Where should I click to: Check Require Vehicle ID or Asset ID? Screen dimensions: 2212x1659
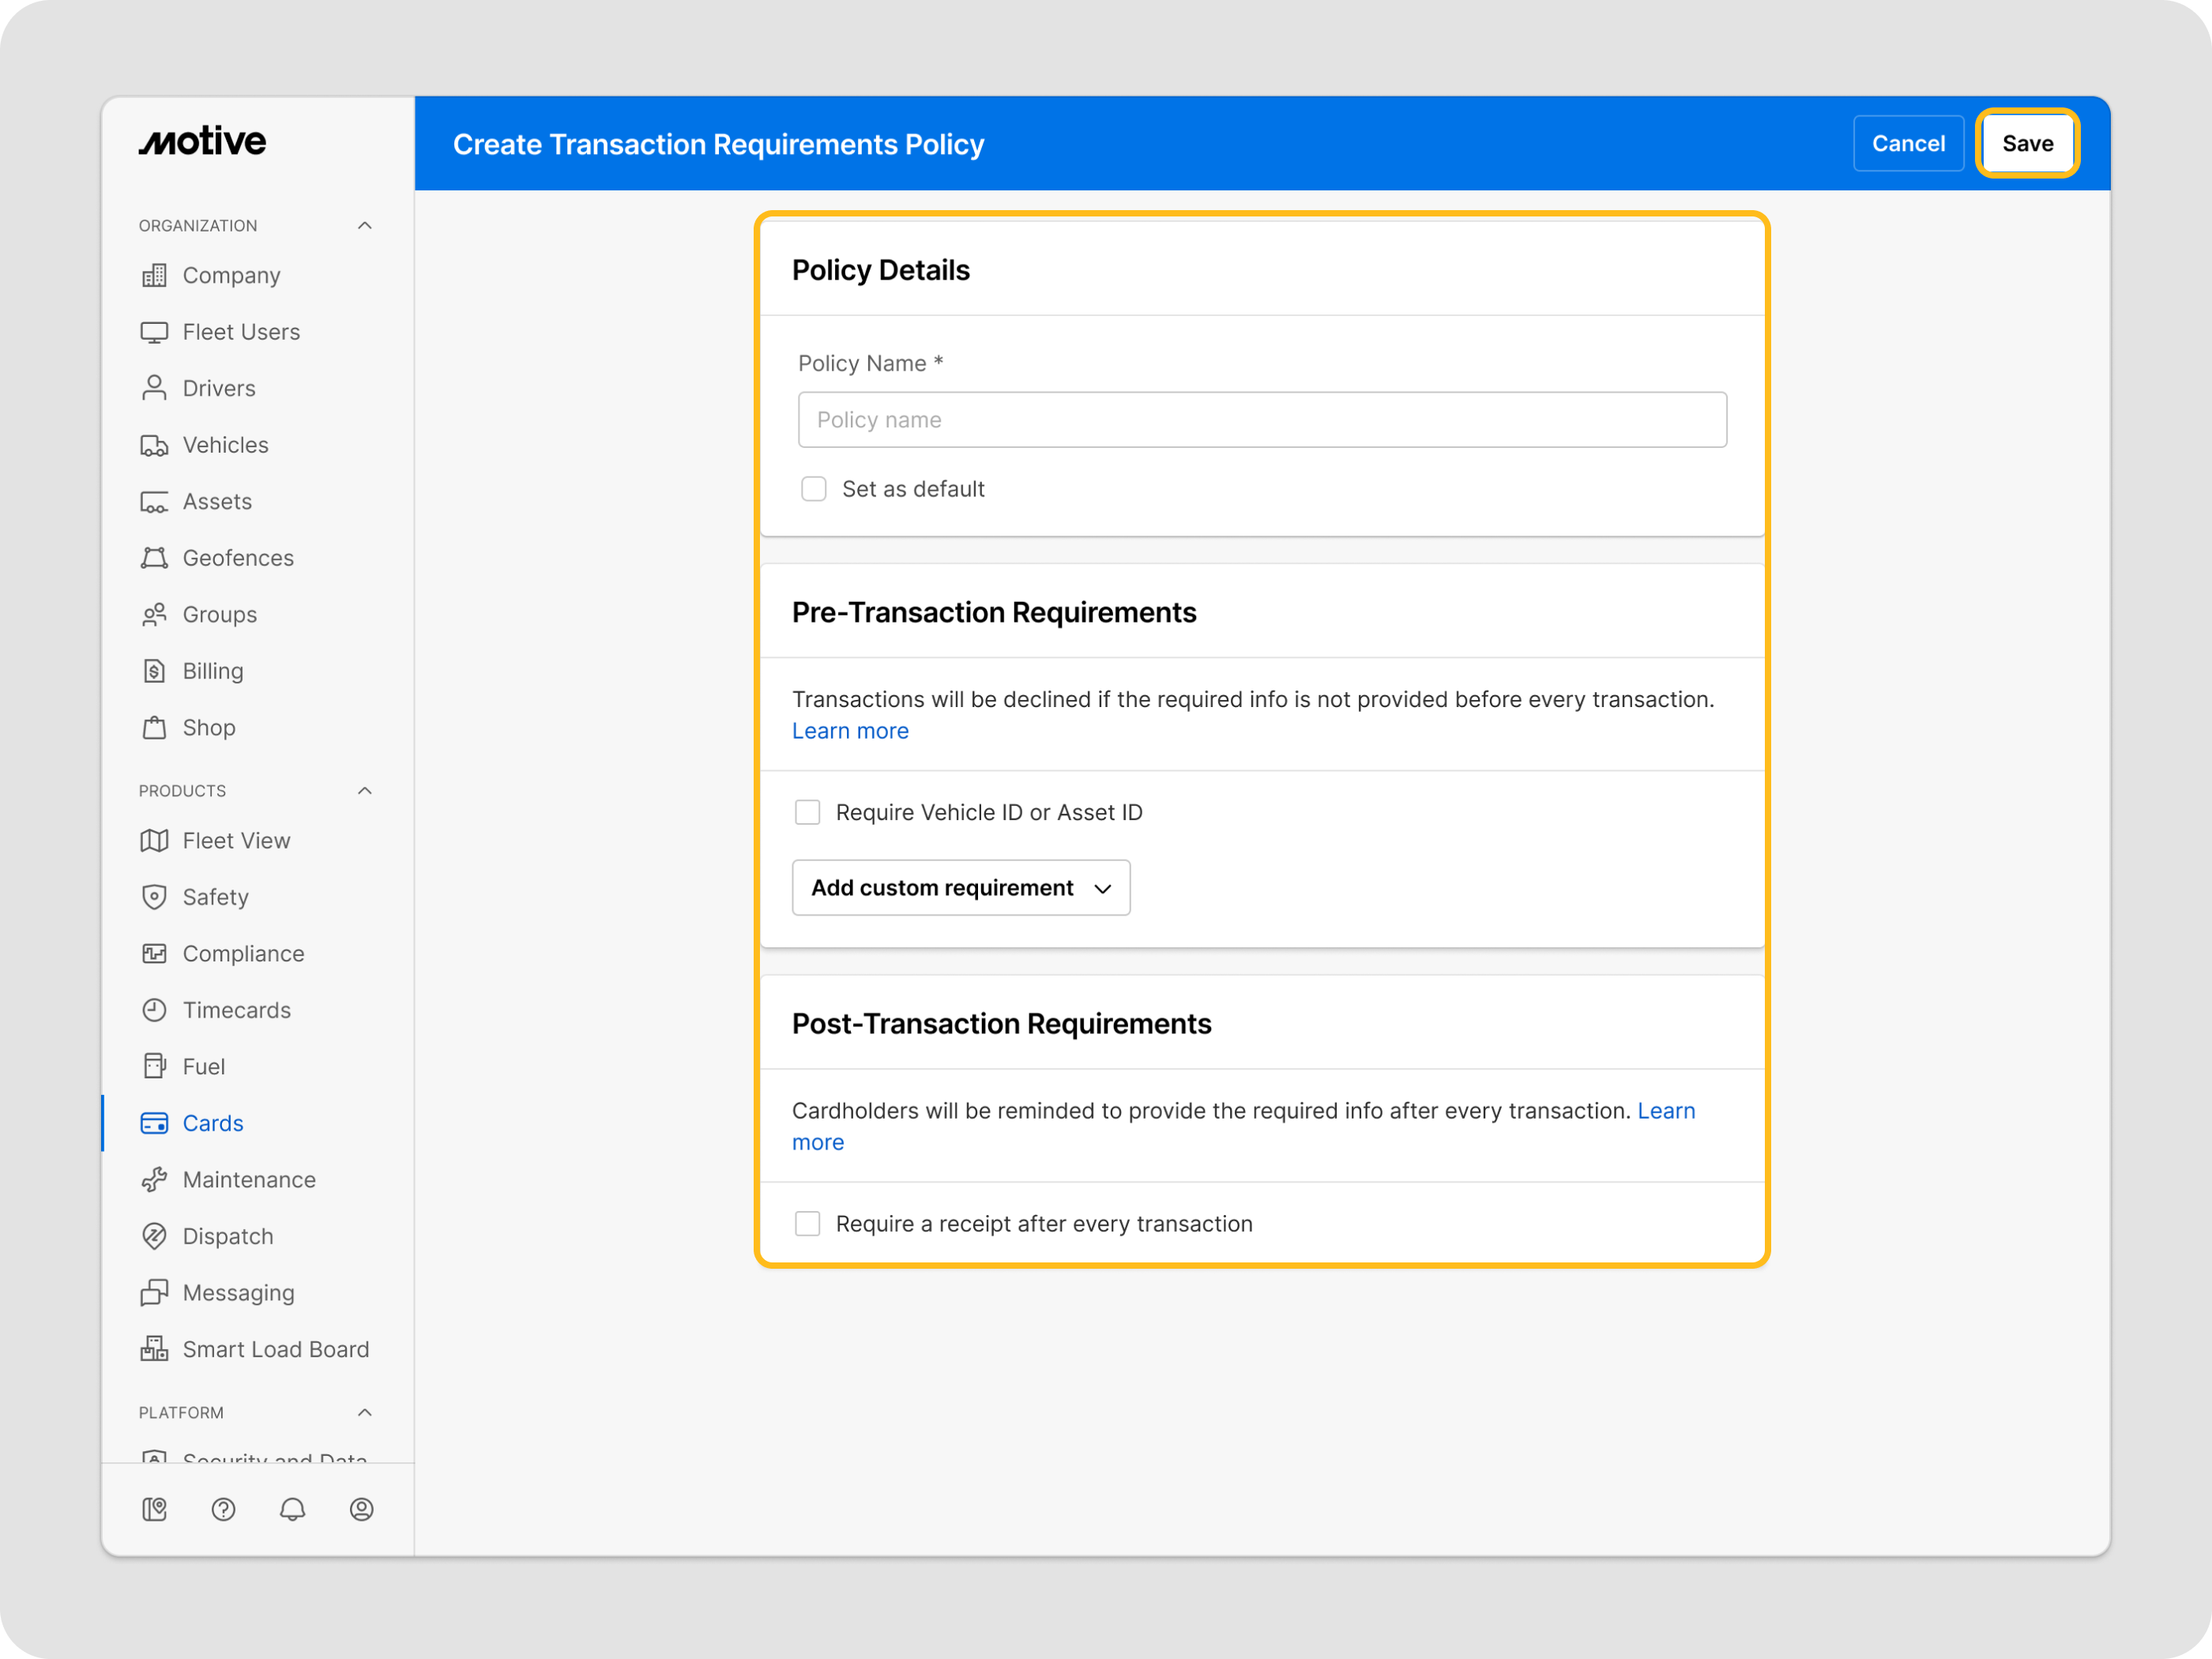807,812
